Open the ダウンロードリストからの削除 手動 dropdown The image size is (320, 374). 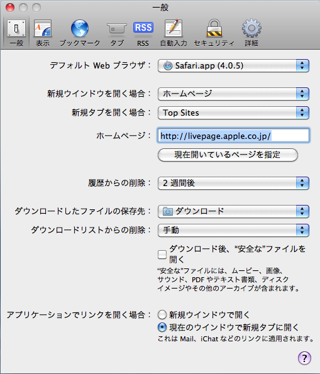point(233,230)
